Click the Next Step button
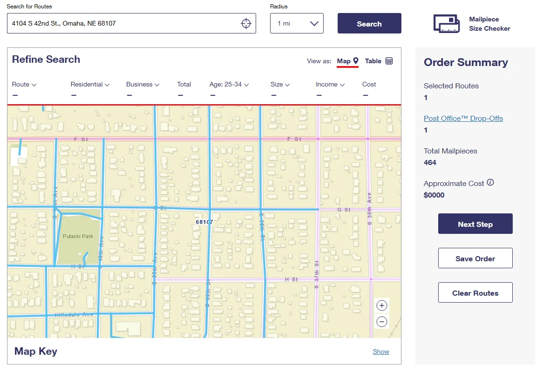Screen dimensions: 543x371 point(475,224)
